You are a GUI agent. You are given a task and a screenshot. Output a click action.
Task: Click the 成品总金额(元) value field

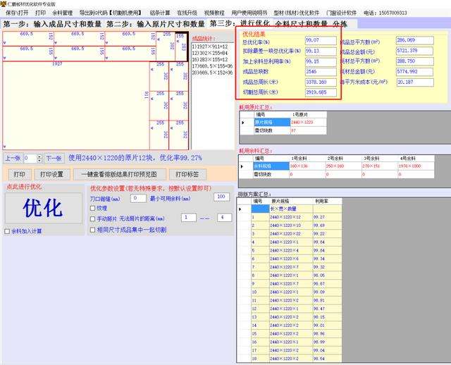pyautogui.click(x=415, y=51)
